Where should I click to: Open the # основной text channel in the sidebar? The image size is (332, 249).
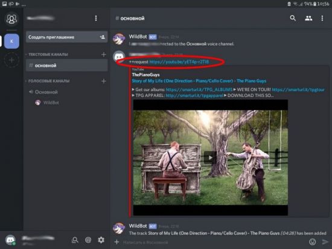66,65
